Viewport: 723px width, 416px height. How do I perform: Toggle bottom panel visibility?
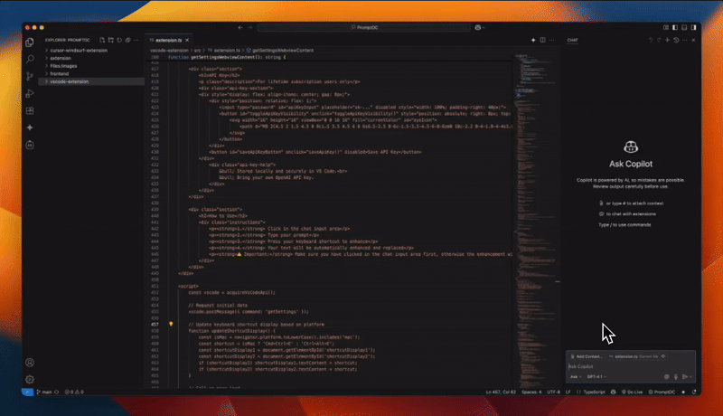(x=684, y=28)
